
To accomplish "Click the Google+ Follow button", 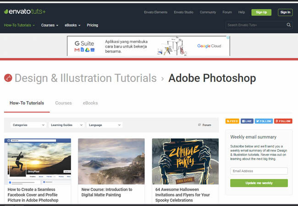I will tap(283, 121).
